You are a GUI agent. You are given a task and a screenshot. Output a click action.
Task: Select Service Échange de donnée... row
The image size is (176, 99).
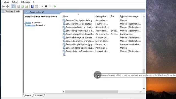pyautogui.click(x=102, y=37)
